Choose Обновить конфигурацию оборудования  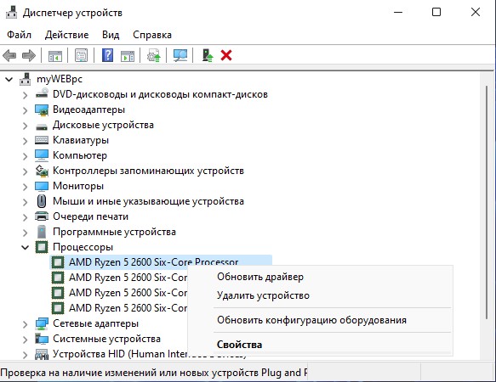click(311, 320)
